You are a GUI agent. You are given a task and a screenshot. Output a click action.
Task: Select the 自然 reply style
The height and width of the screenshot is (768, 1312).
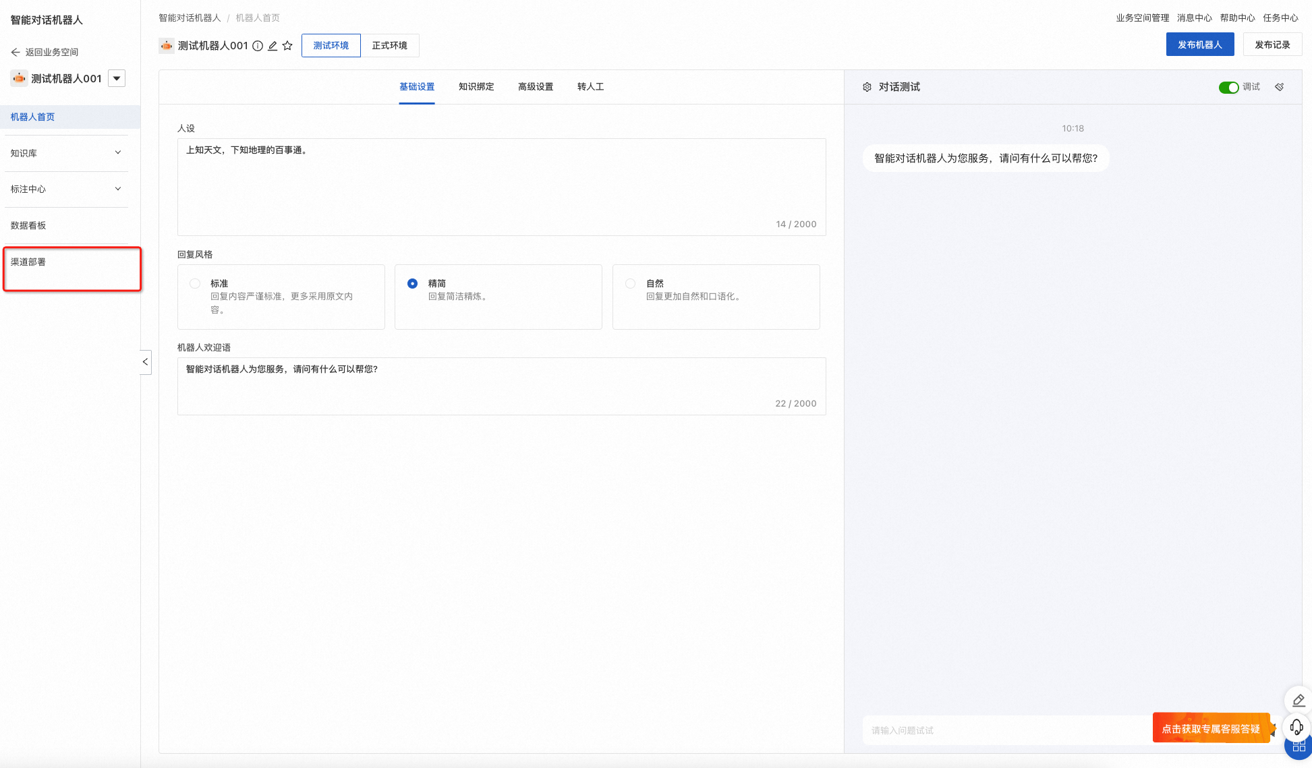point(716,297)
